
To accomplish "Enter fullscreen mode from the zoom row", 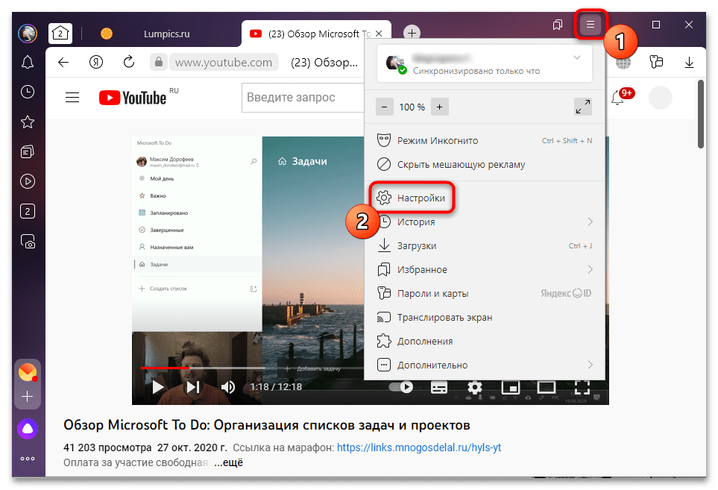I will (583, 107).
